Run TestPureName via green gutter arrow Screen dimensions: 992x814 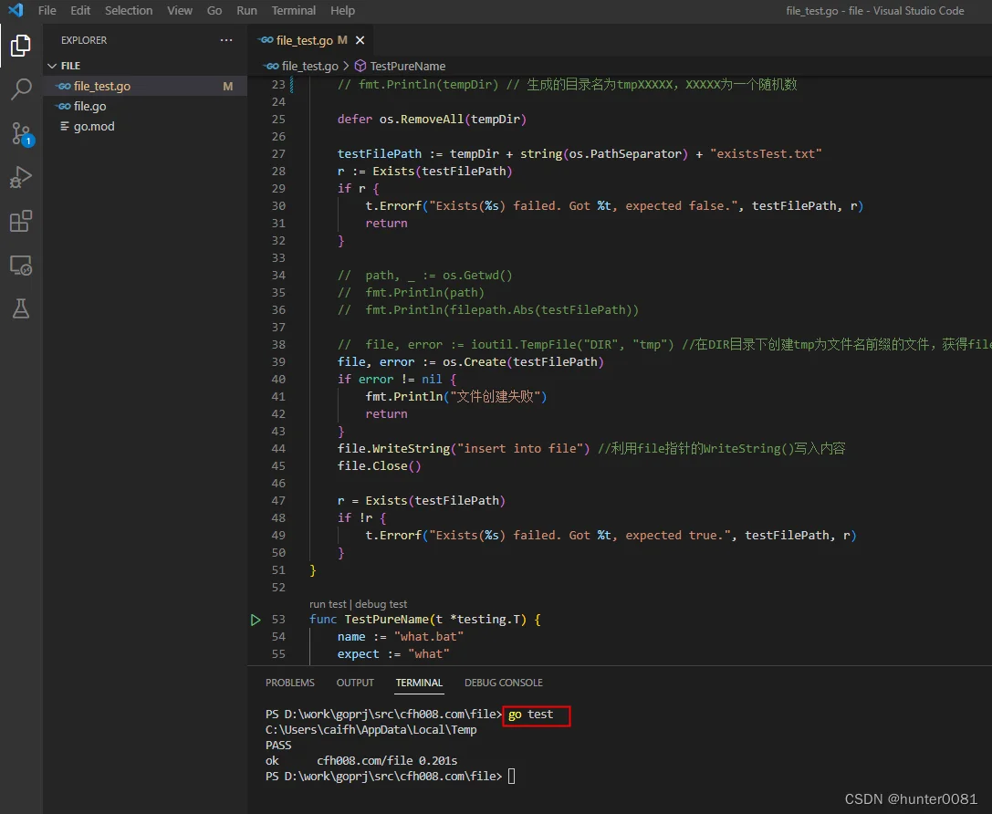[x=256, y=620]
